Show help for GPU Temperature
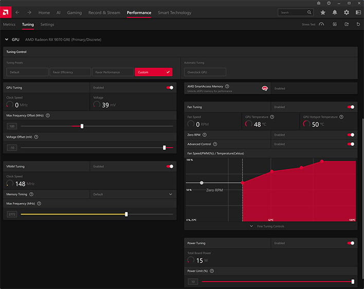Image resolution: width=364 pixels, height=289 pixels. click(272, 117)
